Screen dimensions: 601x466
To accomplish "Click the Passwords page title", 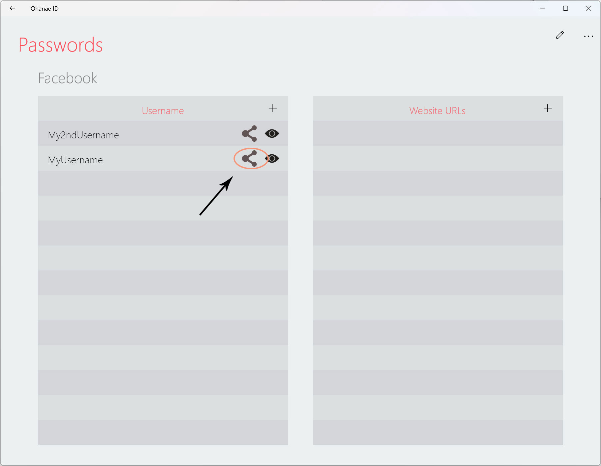I will point(61,45).
